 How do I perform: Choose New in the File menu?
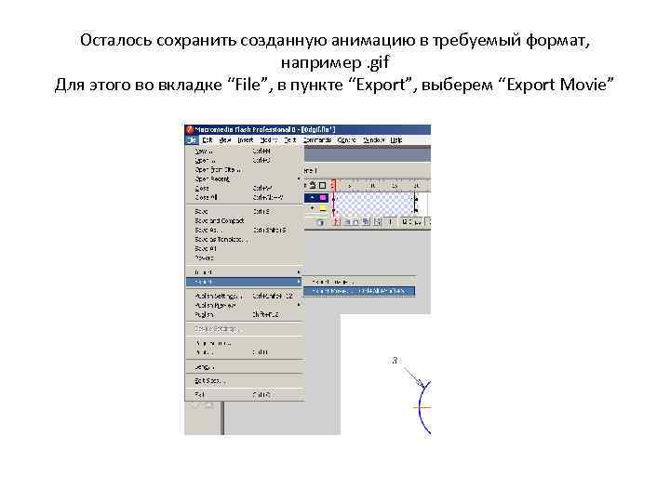[245, 152]
